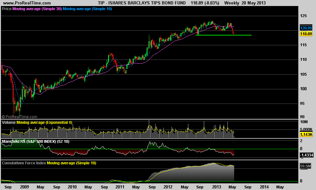
Task: Click the ProRealTime.com copyright watermark
Action: [x=19, y=117]
